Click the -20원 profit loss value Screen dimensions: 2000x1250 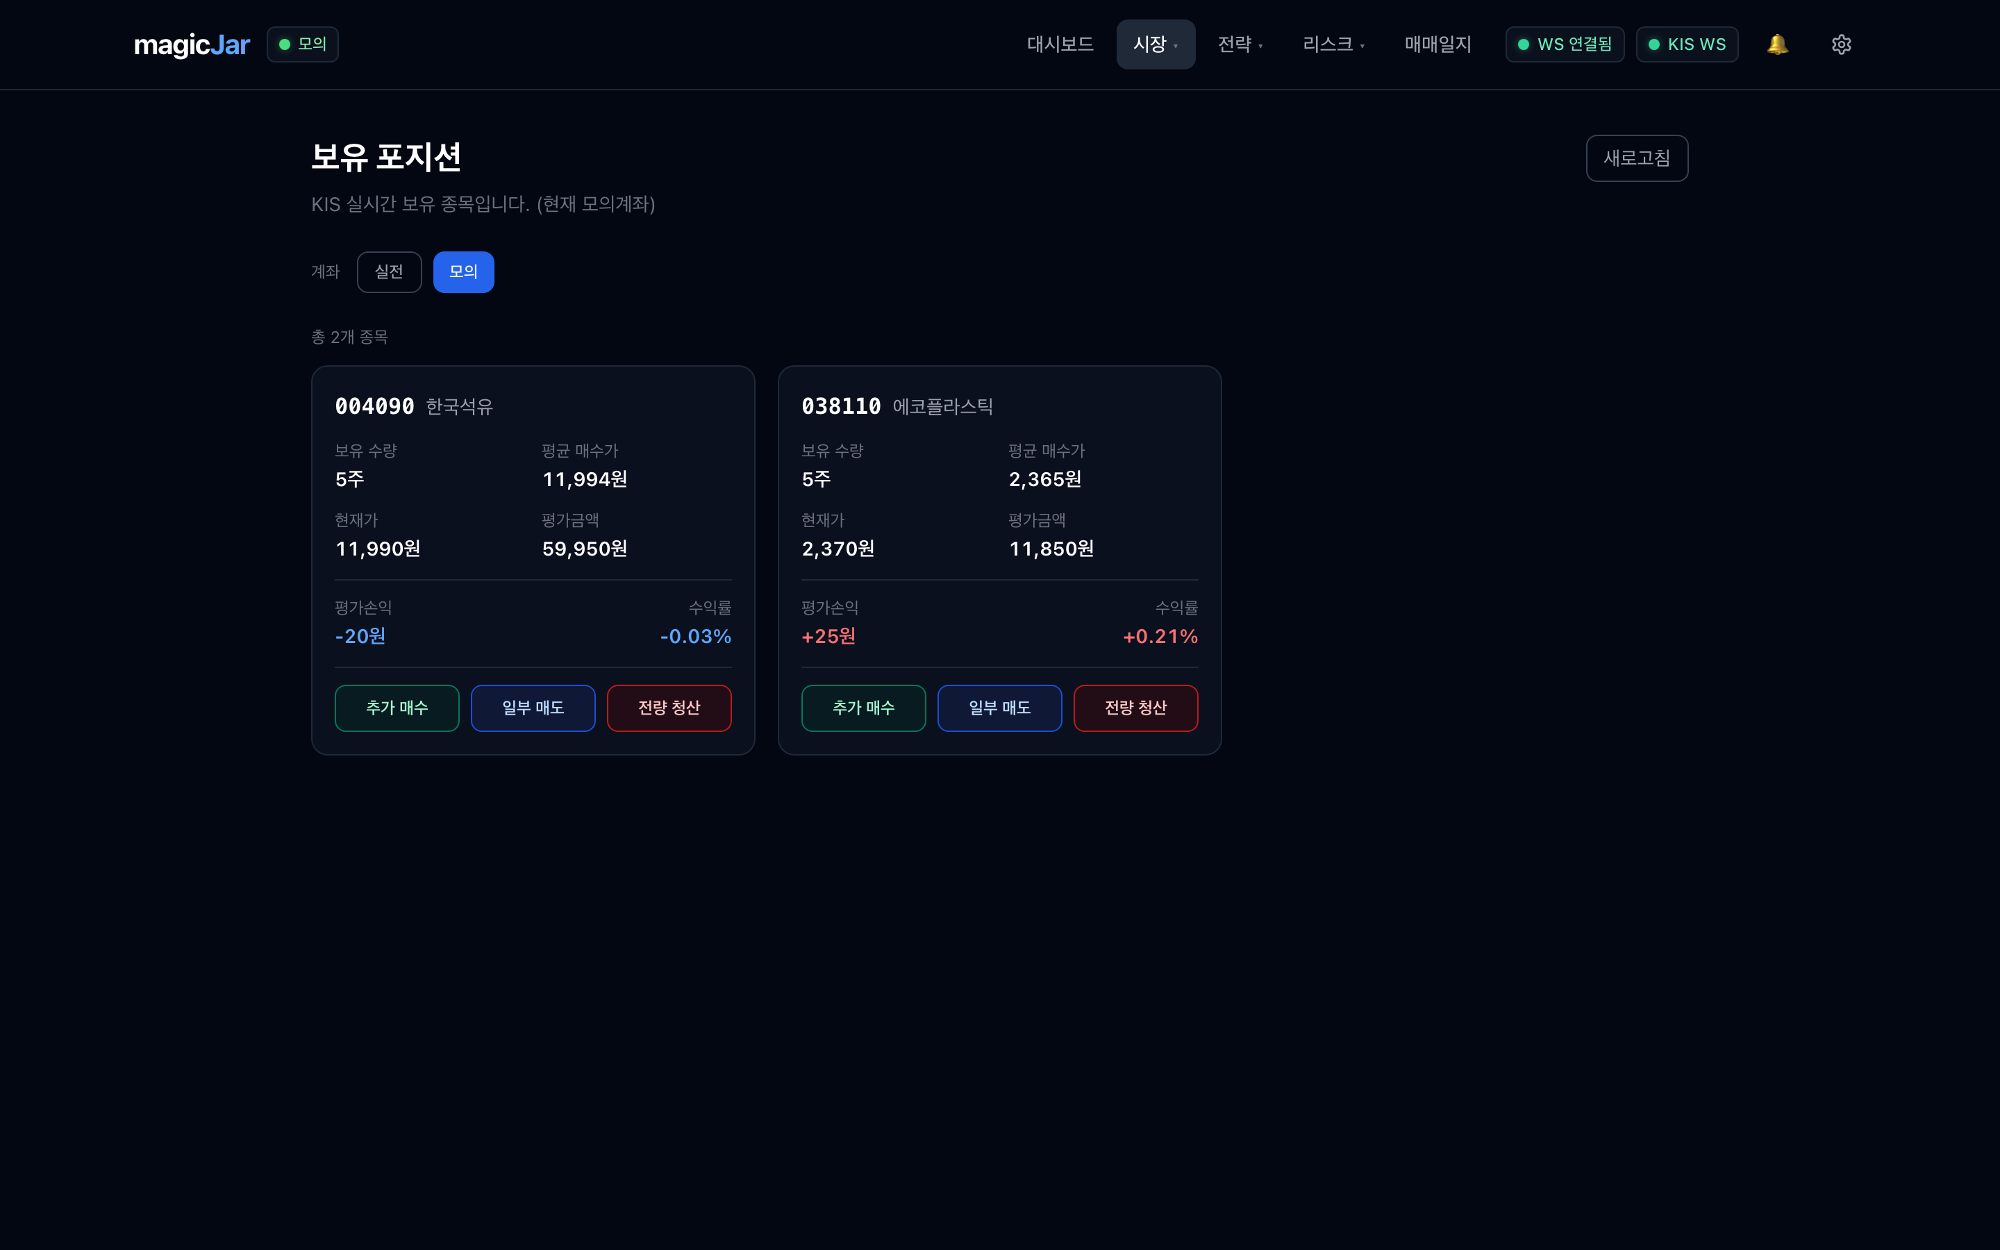(360, 637)
